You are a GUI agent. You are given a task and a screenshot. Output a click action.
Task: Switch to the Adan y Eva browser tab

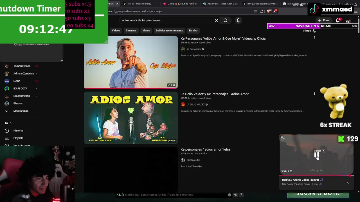(x=220, y=4)
